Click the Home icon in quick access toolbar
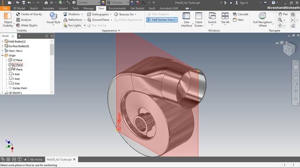 point(46,3)
